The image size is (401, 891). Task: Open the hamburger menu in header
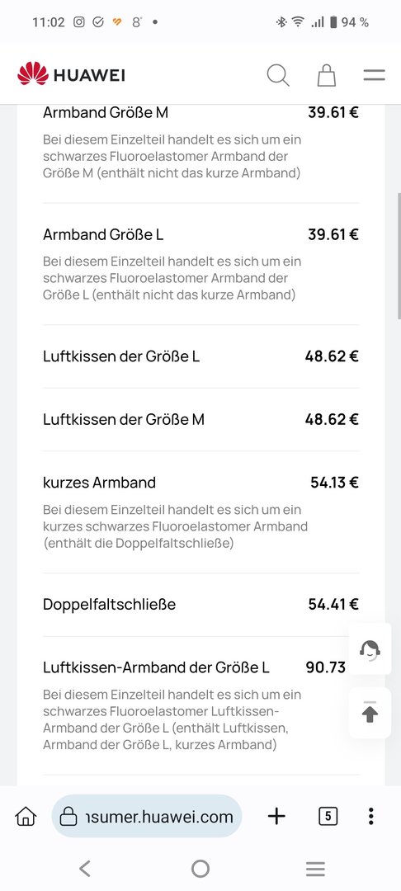coord(375,75)
